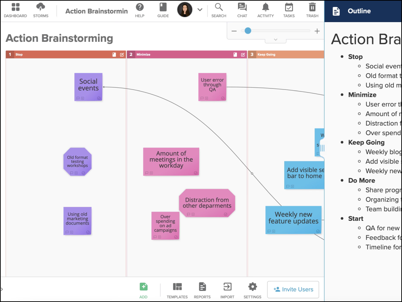Click the connector line midpoint handle
The image size is (402, 302).
252,173
